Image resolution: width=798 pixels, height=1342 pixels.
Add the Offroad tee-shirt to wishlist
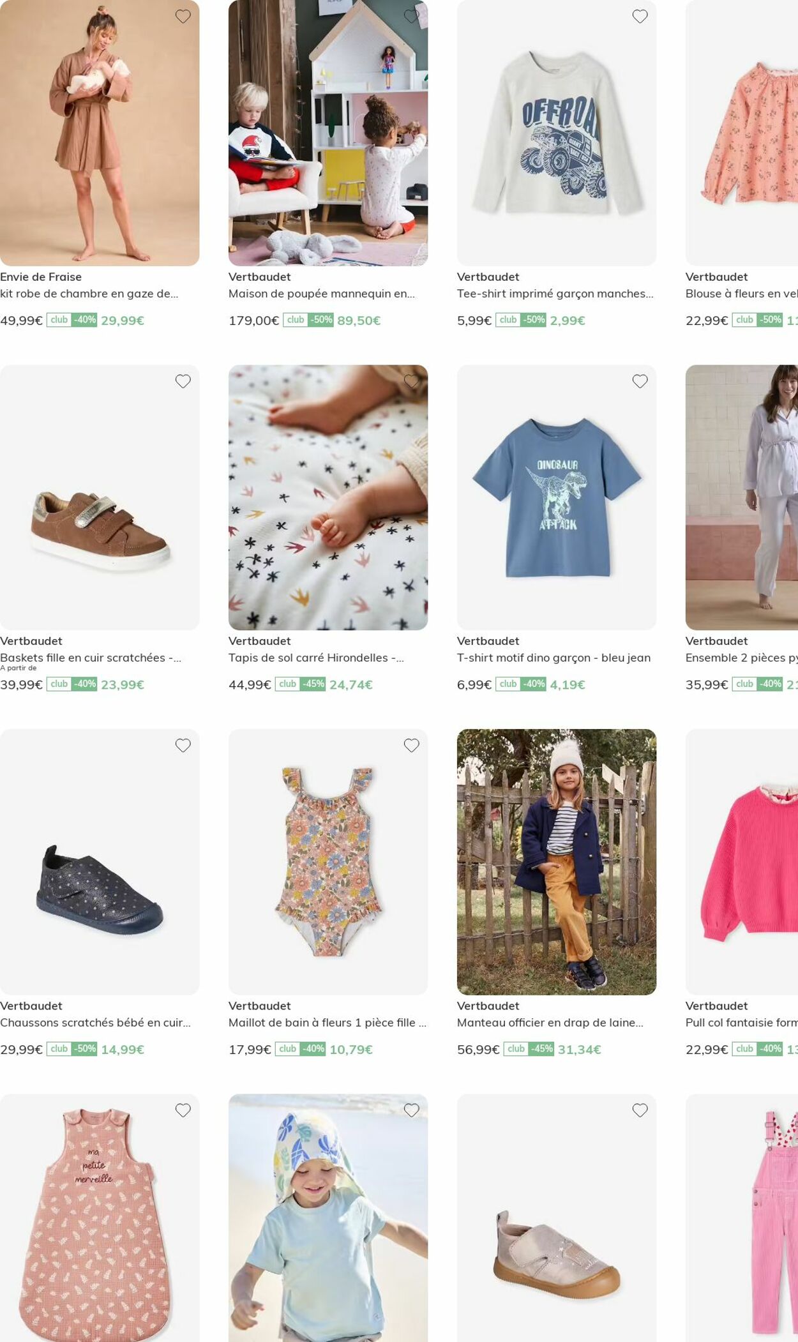tap(640, 17)
